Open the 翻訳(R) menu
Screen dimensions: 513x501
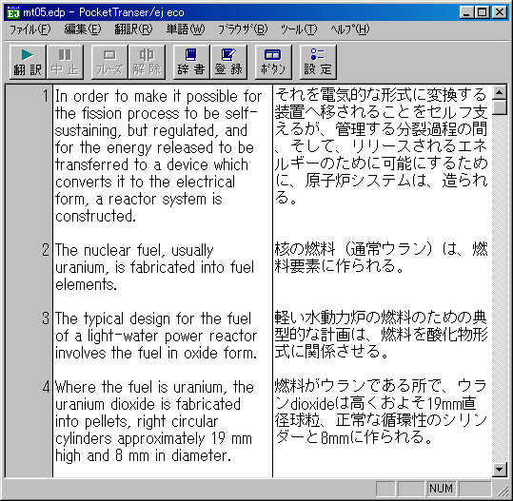coord(133,29)
